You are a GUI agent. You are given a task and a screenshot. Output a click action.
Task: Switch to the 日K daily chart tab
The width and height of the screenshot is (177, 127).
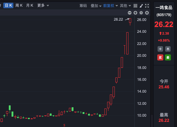pos(8,5)
